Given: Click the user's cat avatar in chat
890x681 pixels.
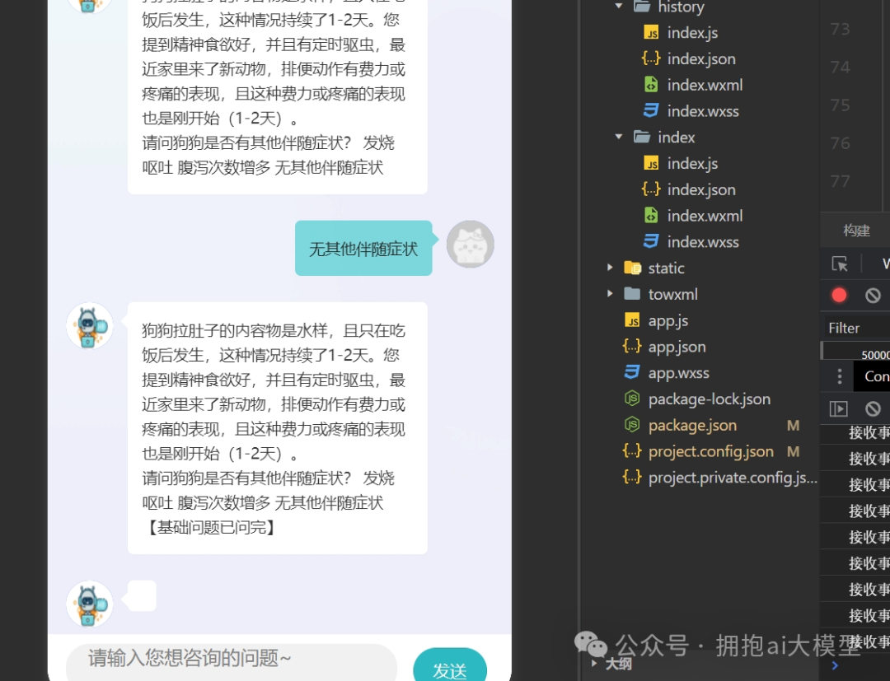Looking at the screenshot, I should pos(470,245).
